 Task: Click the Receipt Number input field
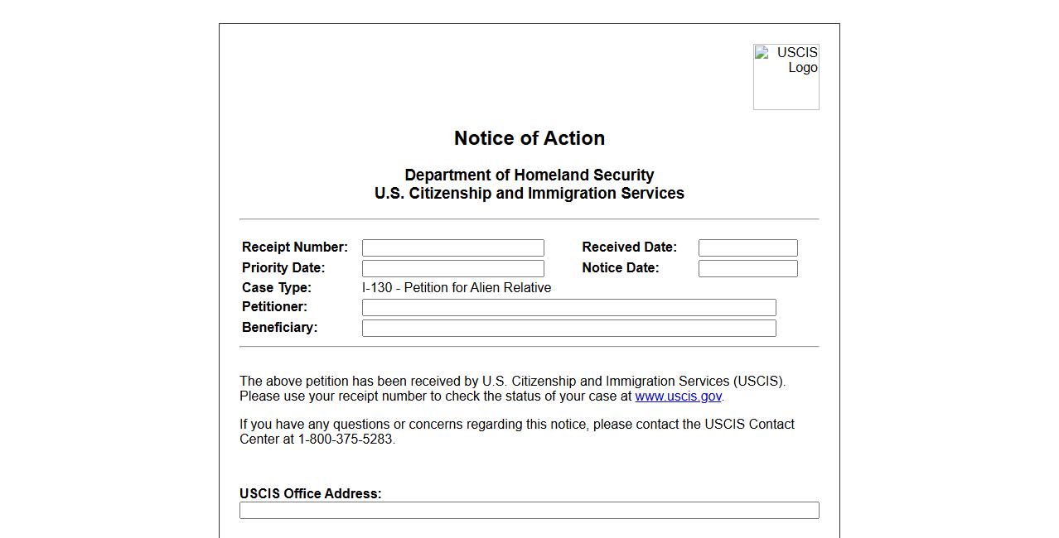point(452,247)
